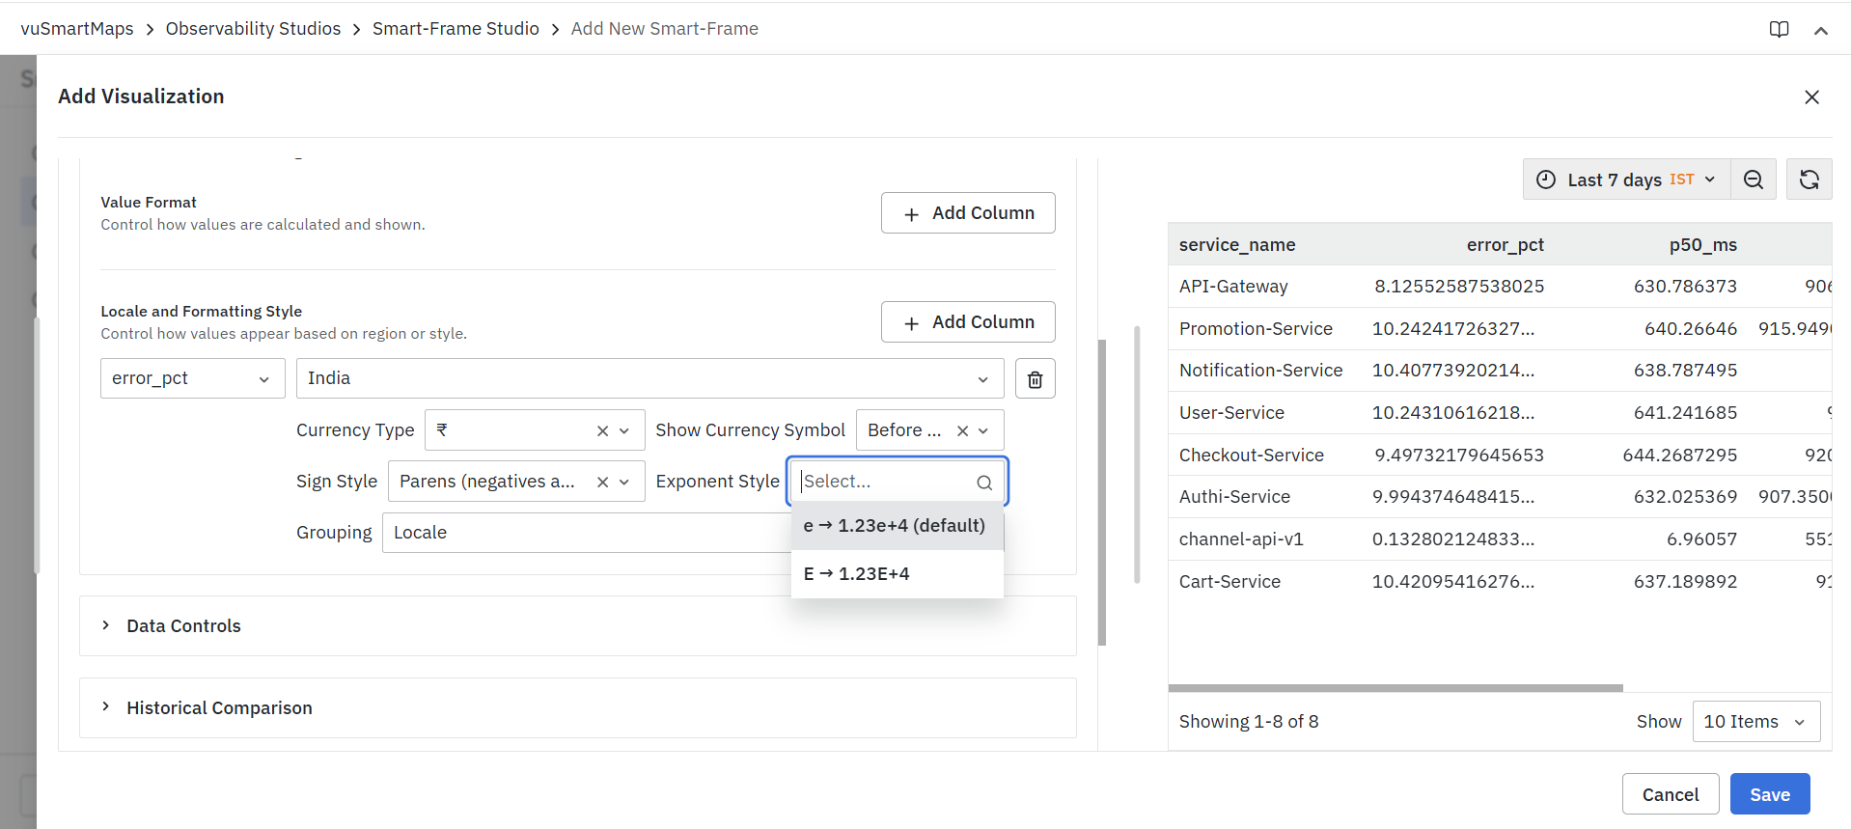
Task: Close the Add Visualization panel
Action: [1811, 97]
